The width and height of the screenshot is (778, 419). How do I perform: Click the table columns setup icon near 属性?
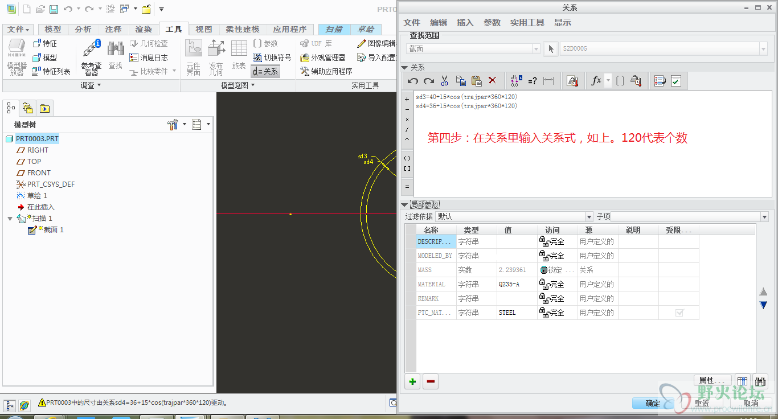click(742, 381)
